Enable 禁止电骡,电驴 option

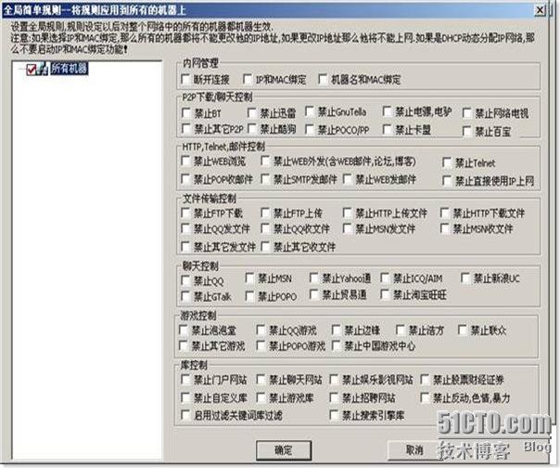click(387, 111)
